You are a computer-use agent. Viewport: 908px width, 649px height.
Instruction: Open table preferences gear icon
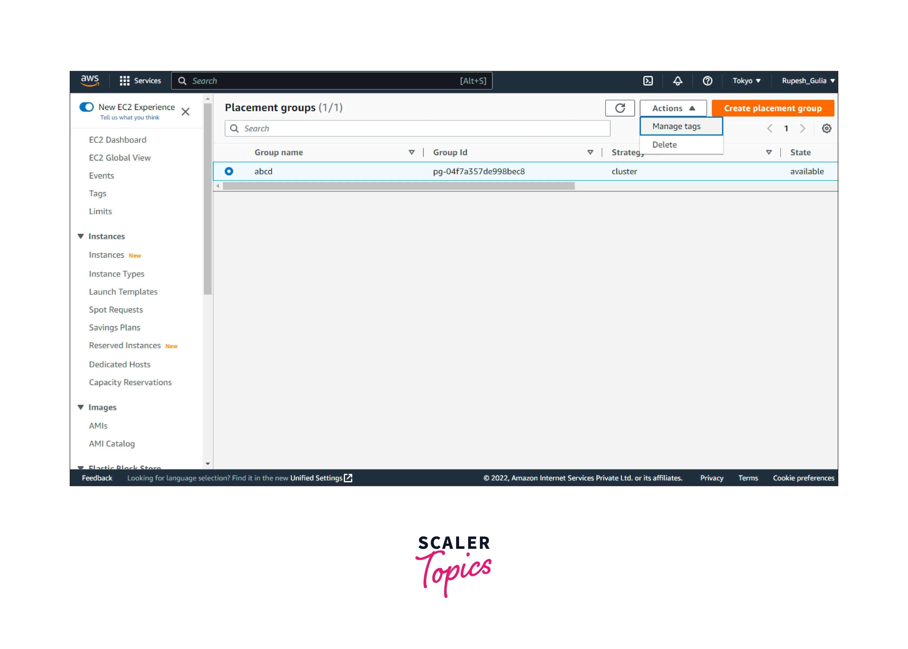(826, 128)
